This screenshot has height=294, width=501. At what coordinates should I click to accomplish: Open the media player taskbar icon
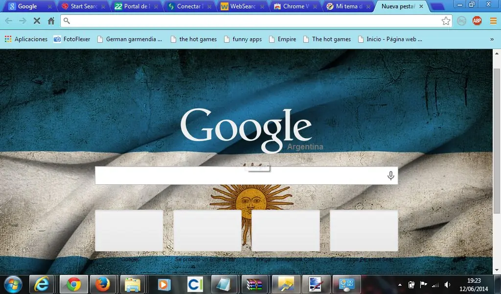click(164, 284)
